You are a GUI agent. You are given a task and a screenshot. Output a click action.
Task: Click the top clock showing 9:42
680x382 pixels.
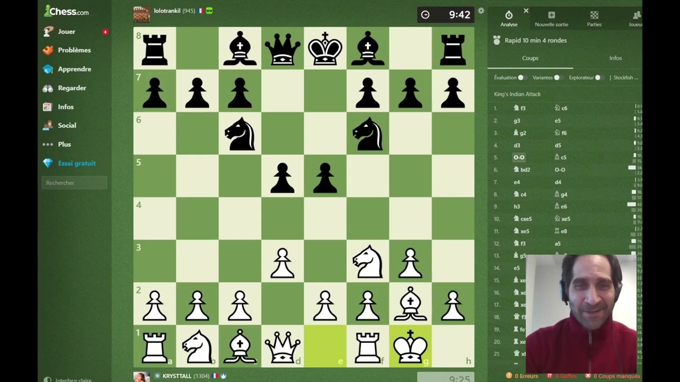[x=445, y=15]
